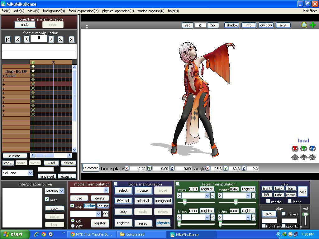Open the rotation interpolation dropdown
319x239 pixels.
(62, 191)
